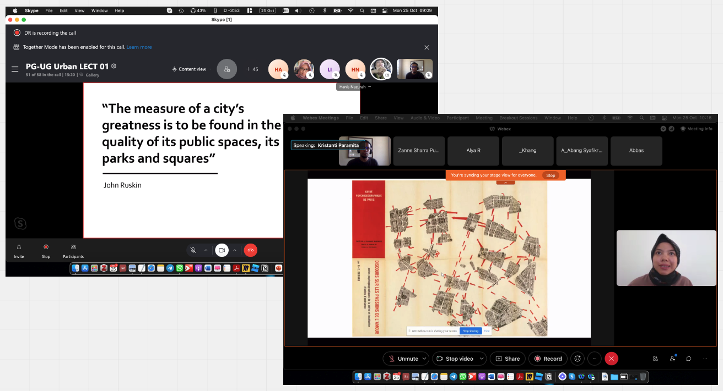Open the chat panel in Webex
723x391 pixels.
tap(688, 359)
